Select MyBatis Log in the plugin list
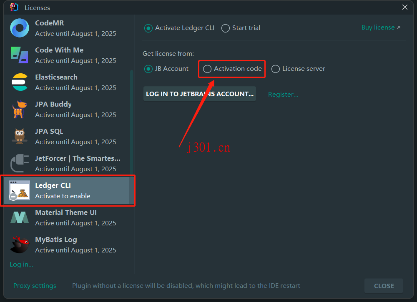The width and height of the screenshot is (417, 302). (66, 245)
